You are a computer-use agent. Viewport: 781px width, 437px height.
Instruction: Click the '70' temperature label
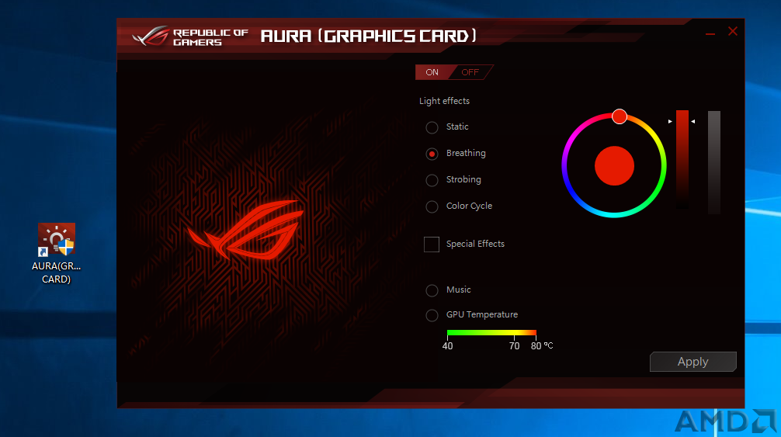[x=514, y=346]
